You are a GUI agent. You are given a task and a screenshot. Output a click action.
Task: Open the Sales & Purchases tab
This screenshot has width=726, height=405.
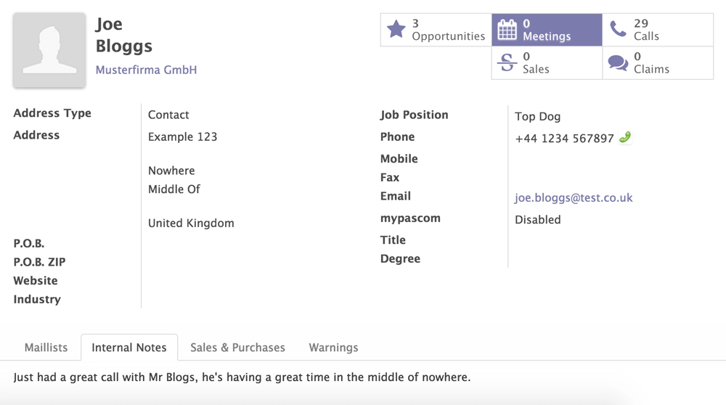click(x=237, y=348)
